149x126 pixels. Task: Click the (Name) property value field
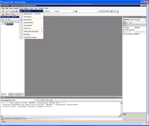click(140, 28)
